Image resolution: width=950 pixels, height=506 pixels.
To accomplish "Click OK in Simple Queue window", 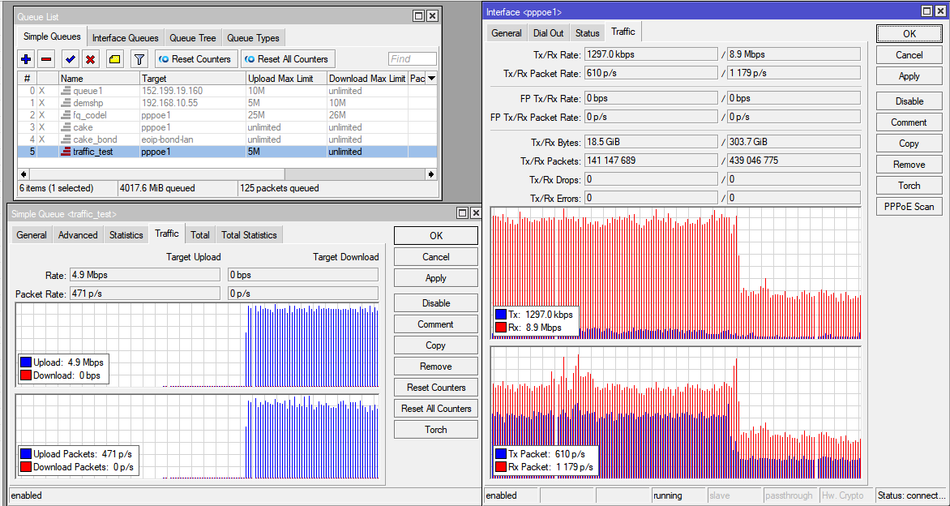I will click(x=435, y=236).
